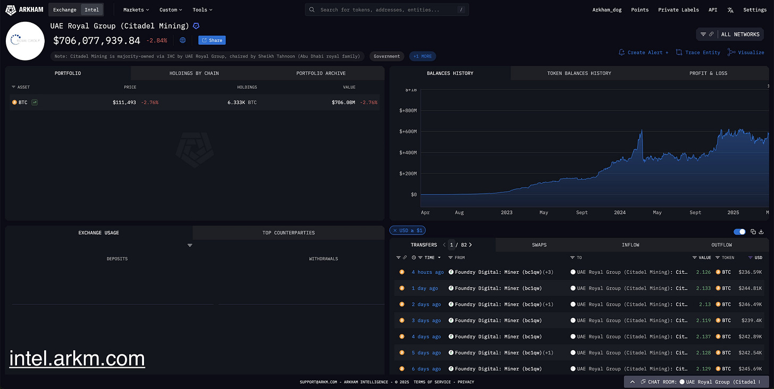Click the filter icon on the USD column
Screen dimensions: 774x389
tap(751, 257)
